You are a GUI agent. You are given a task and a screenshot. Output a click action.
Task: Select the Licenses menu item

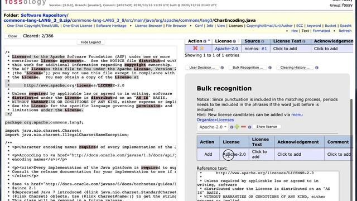pyautogui.click(x=235, y=26)
